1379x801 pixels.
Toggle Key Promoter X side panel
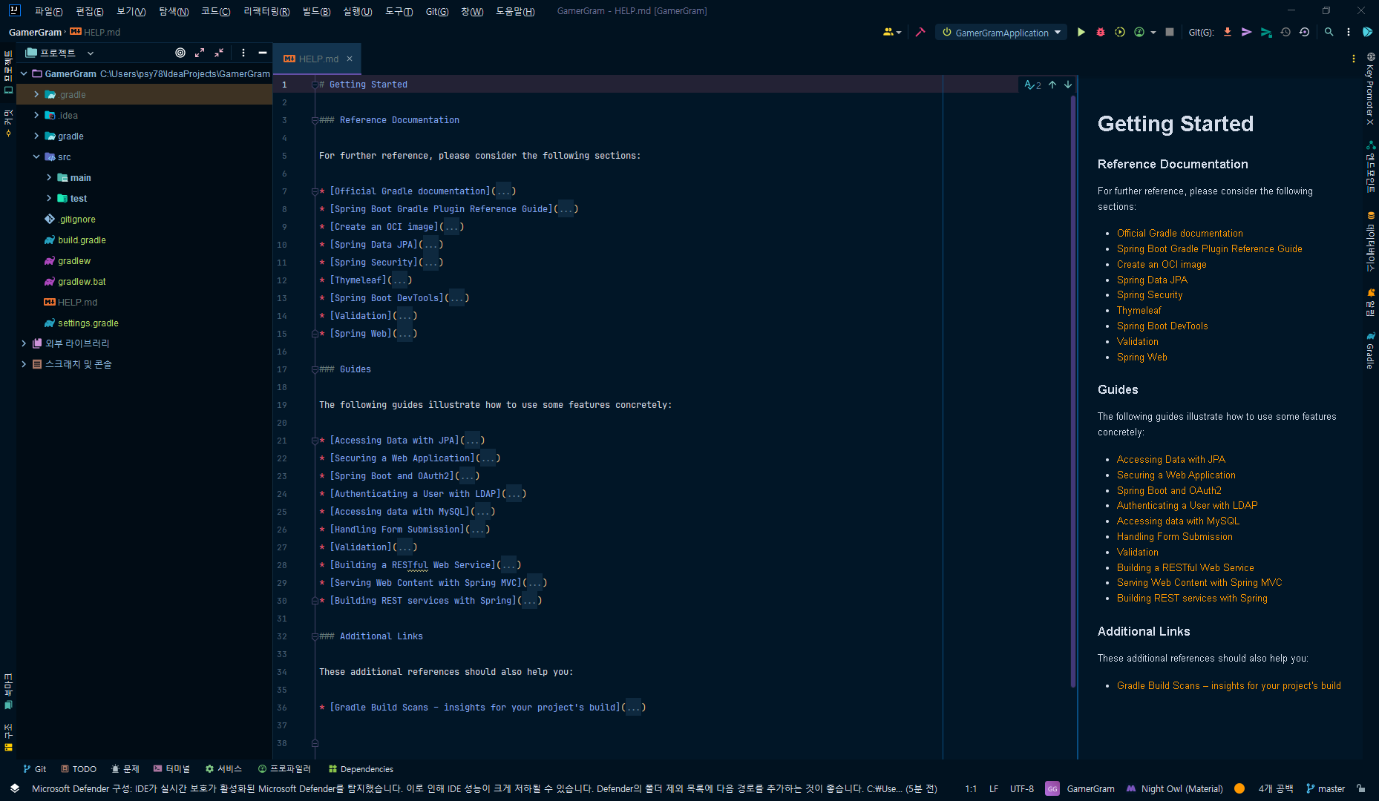[x=1370, y=88]
